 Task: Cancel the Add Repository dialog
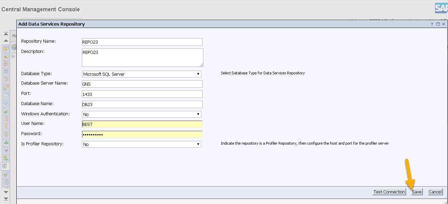[x=435, y=192]
